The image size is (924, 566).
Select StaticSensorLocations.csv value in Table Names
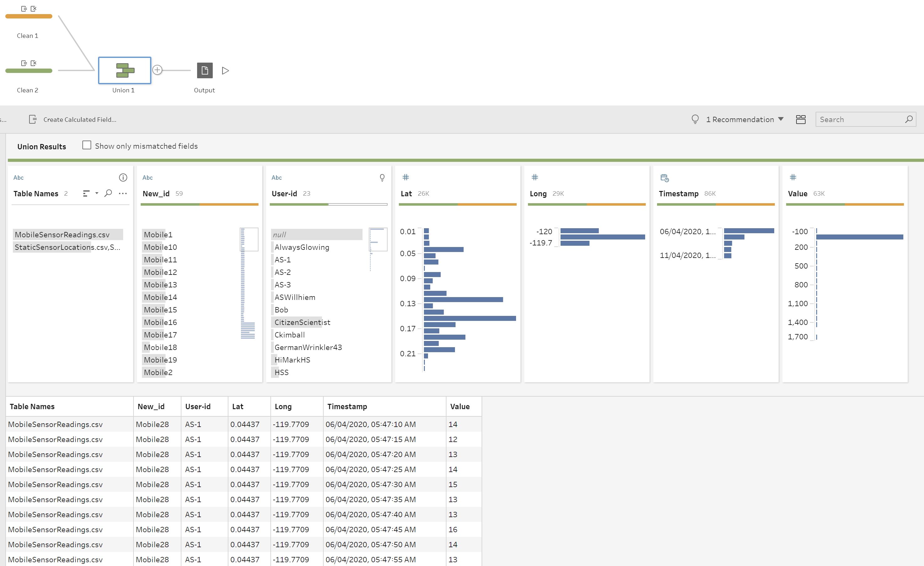68,247
